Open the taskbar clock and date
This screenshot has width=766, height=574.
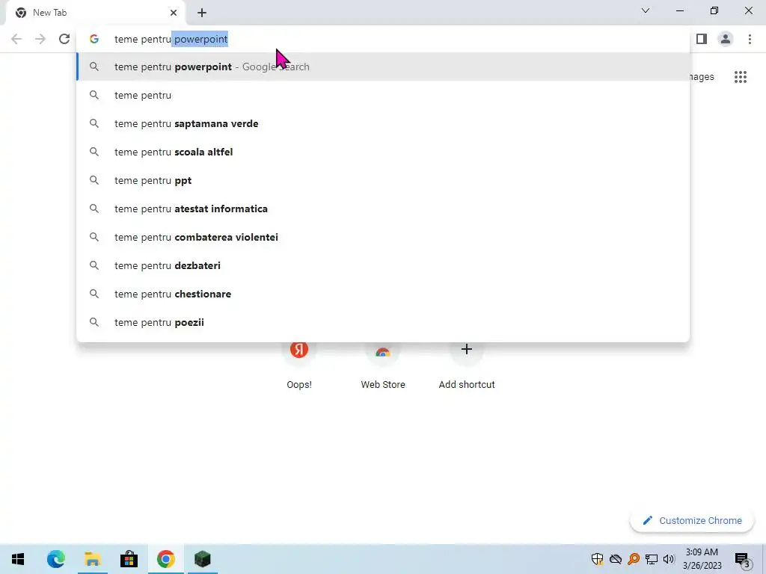click(702, 559)
